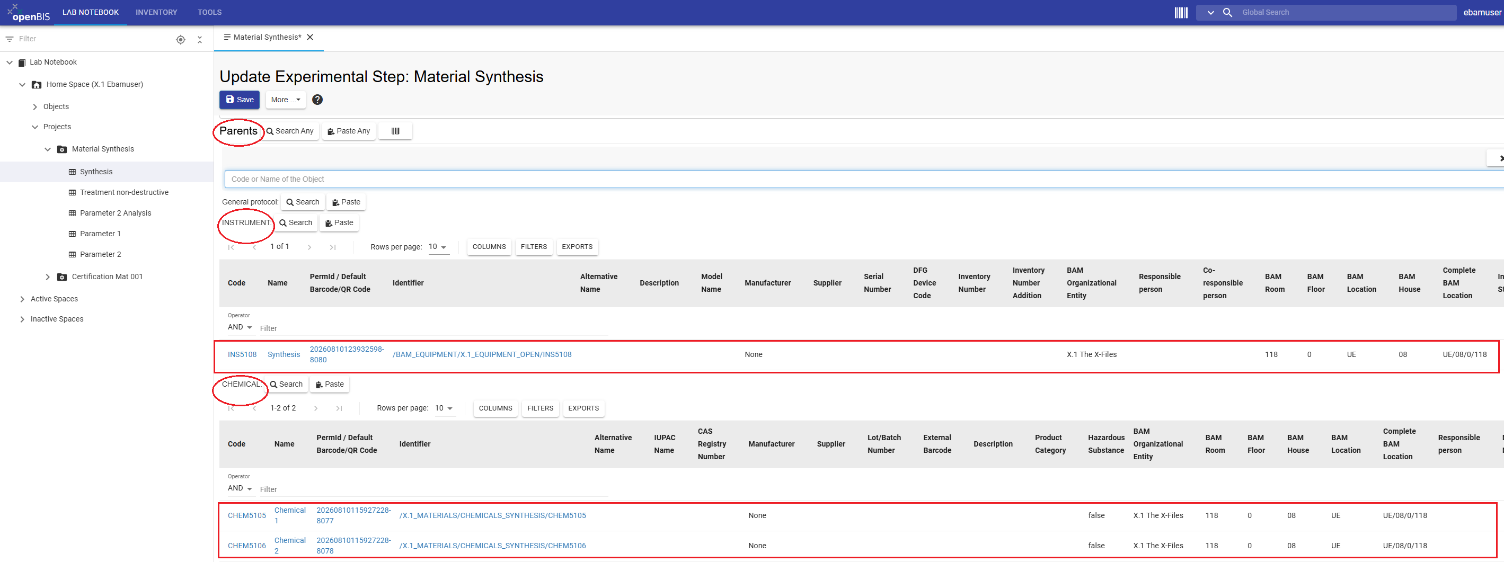The image size is (1504, 562).
Task: Open the More... dropdown menu
Action: tap(286, 100)
